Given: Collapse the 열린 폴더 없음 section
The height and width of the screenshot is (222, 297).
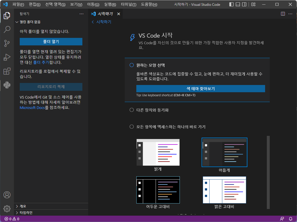Looking at the screenshot, I should click(x=51, y=22).
